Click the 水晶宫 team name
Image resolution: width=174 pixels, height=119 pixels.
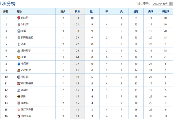pos(25,90)
